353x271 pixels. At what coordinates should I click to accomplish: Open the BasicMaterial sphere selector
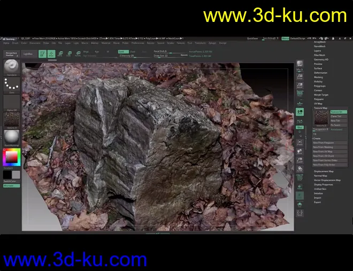pyautogui.click(x=11, y=138)
